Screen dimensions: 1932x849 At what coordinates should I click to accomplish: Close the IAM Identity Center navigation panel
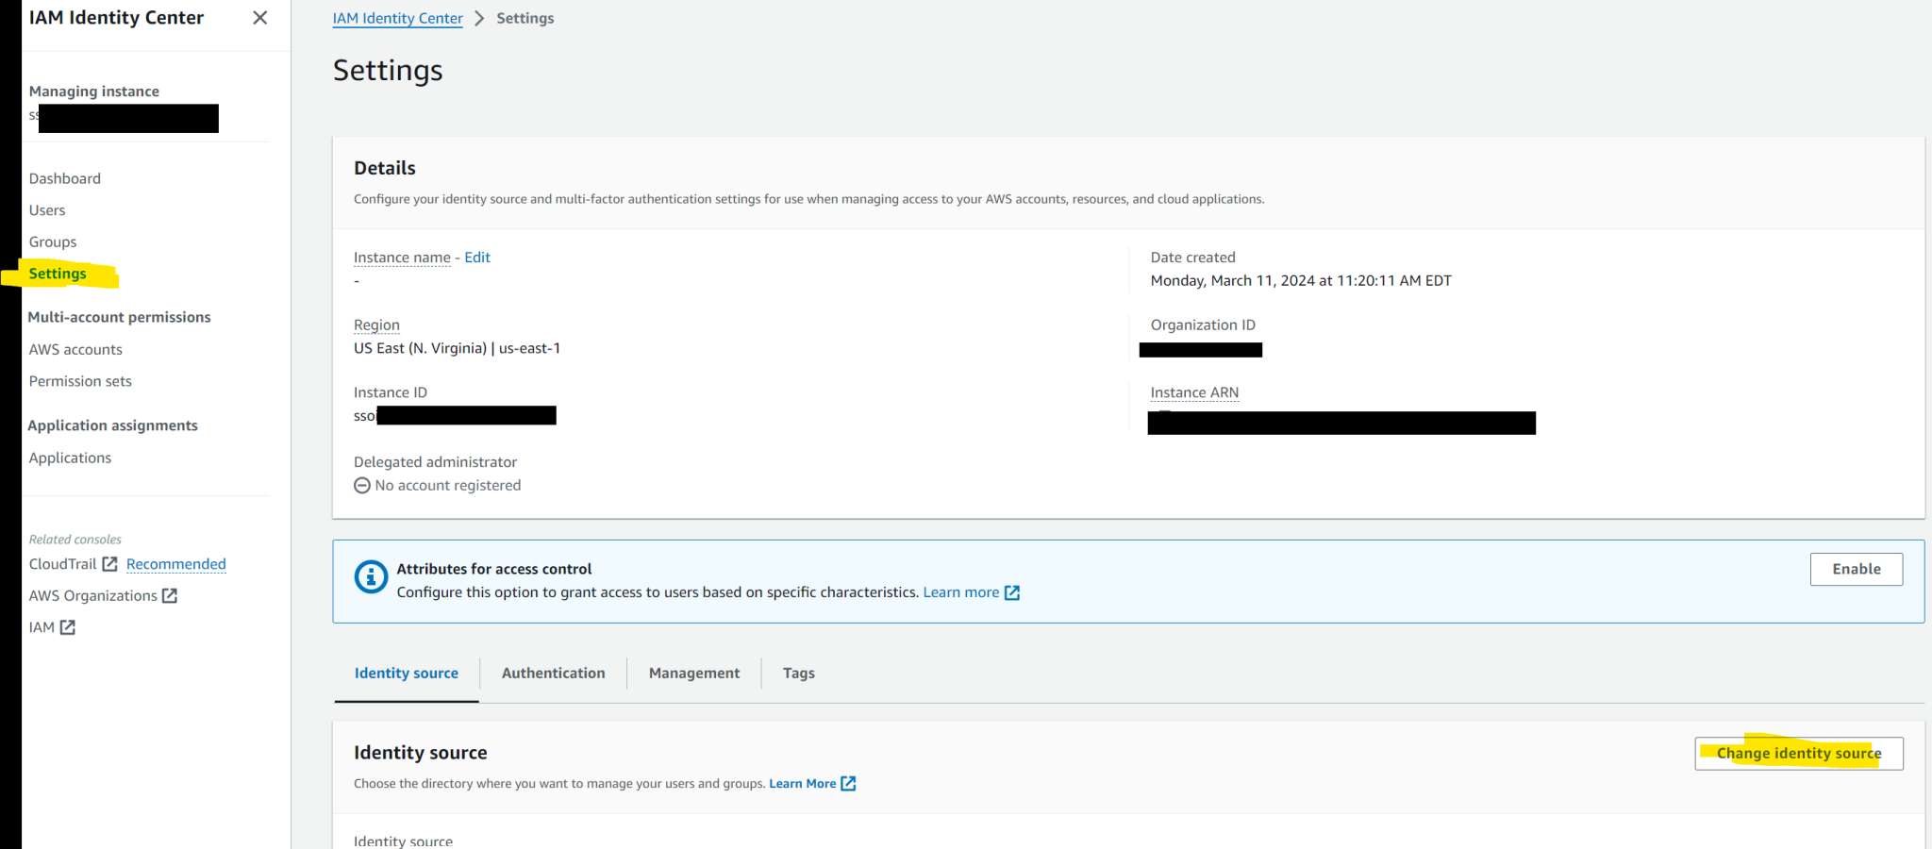(x=259, y=17)
